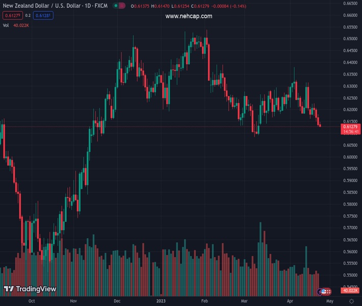Click the blue buy price 0.61281 button

[44, 15]
